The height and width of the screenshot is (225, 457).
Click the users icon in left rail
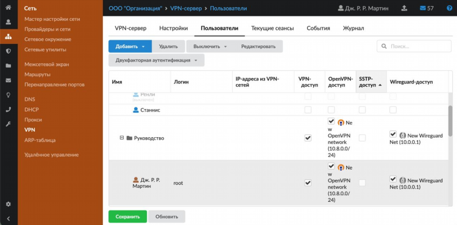9,22
